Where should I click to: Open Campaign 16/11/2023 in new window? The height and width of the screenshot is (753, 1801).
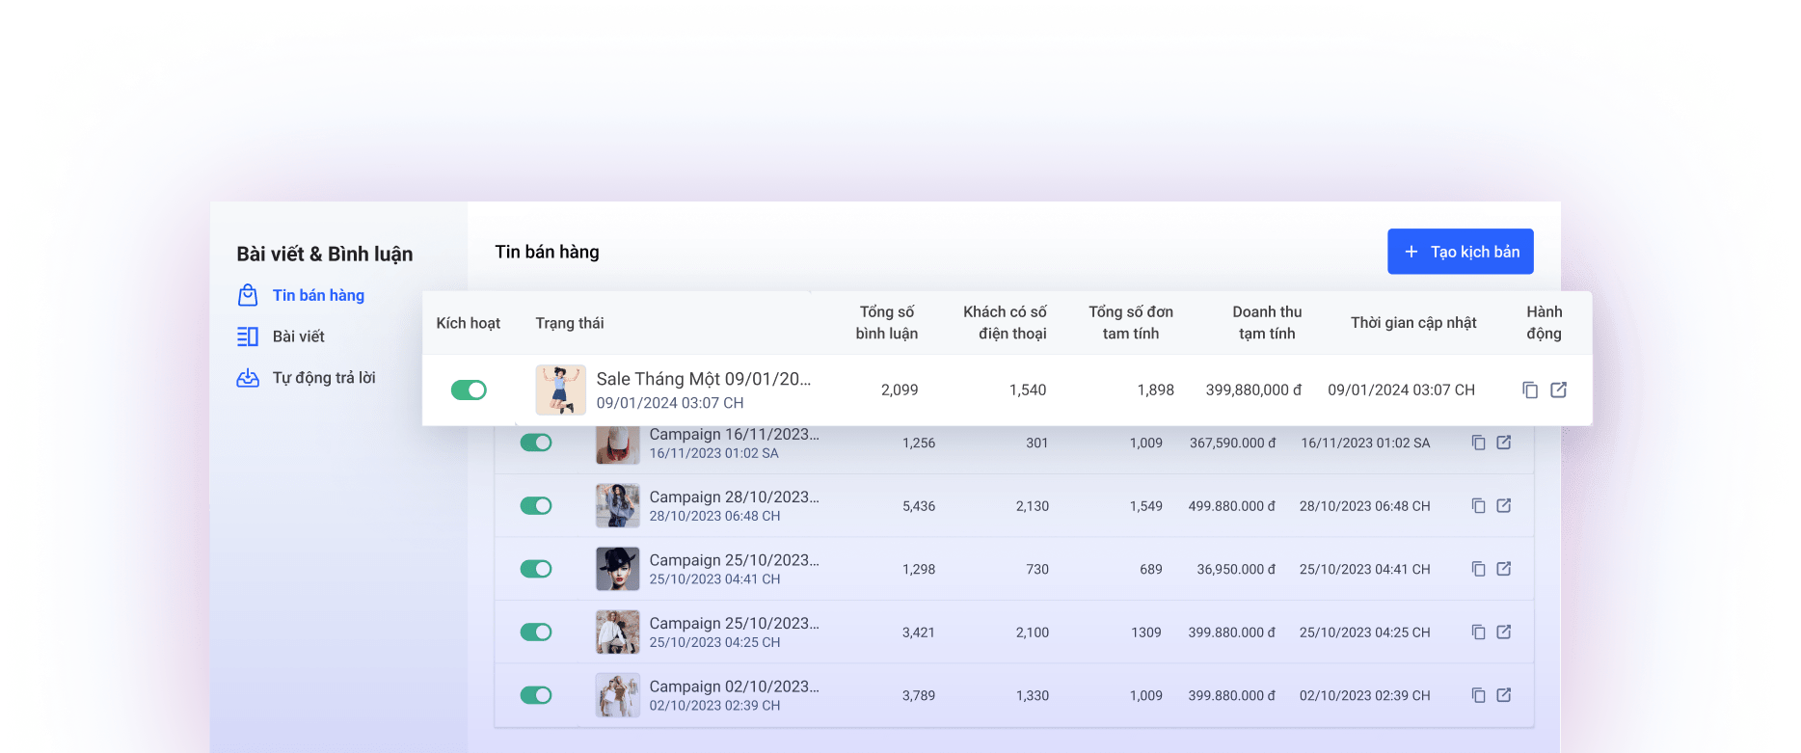1503,443
